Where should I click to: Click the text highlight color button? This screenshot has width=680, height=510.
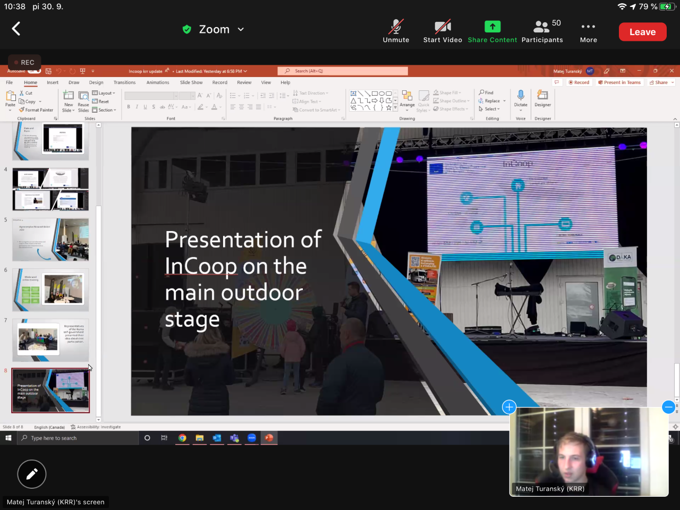click(x=201, y=107)
